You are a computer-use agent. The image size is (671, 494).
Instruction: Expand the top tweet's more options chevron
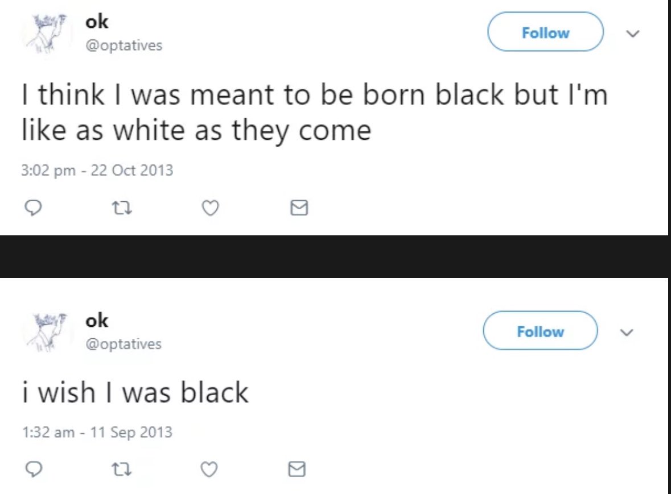(x=632, y=34)
